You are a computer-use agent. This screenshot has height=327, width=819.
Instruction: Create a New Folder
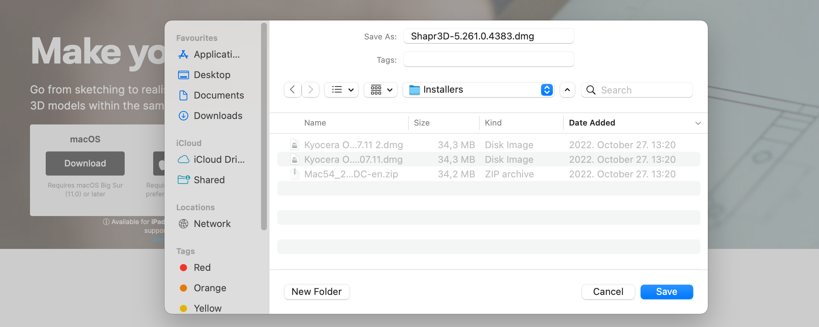pyautogui.click(x=317, y=292)
